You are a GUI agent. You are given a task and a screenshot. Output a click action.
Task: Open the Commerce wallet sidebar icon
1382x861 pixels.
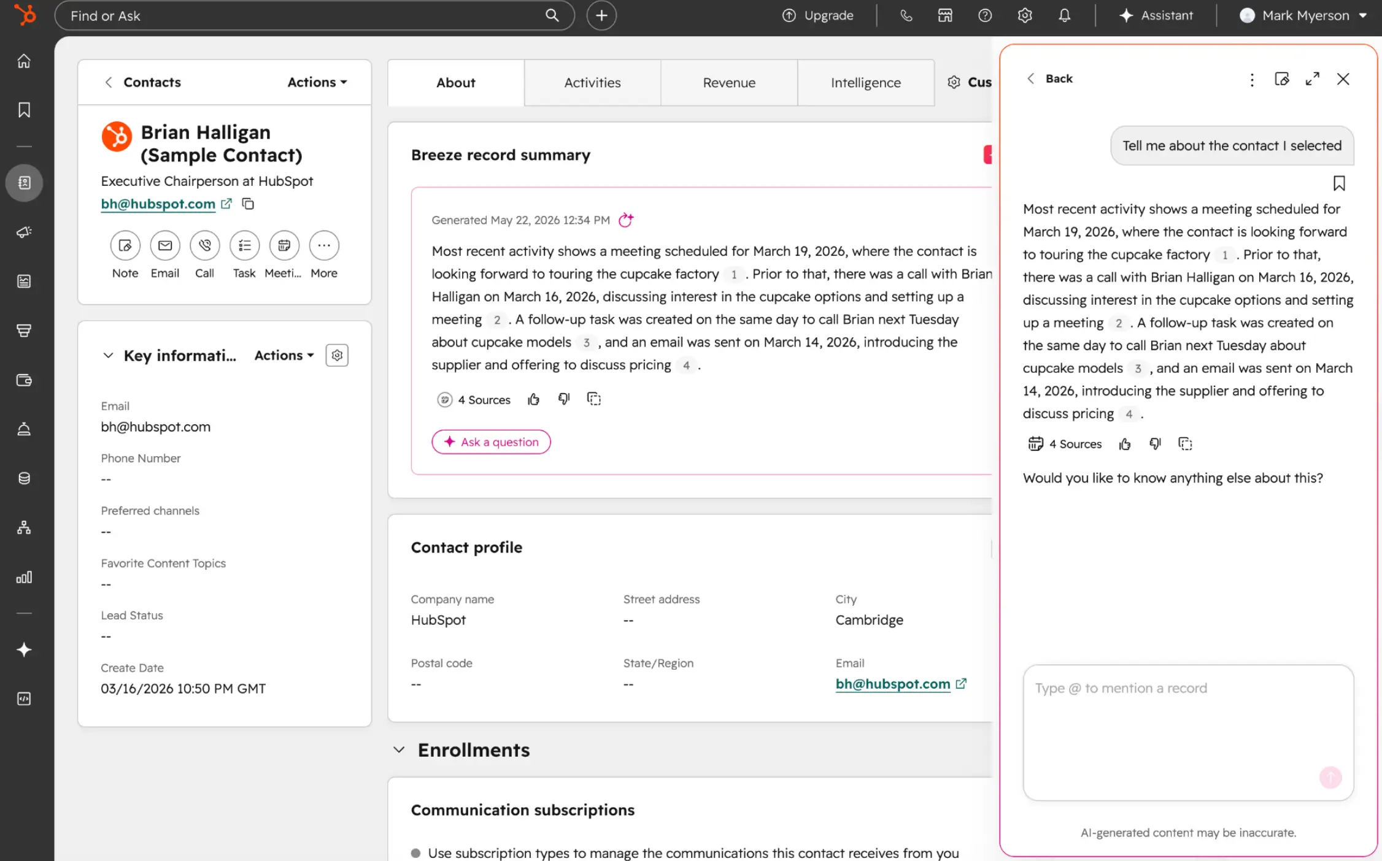24,380
